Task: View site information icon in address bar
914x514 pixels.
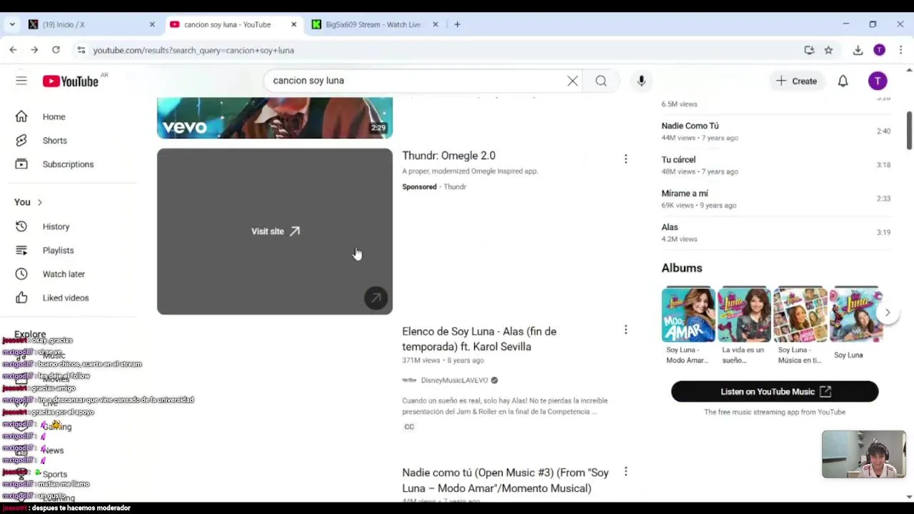Action: pos(81,50)
